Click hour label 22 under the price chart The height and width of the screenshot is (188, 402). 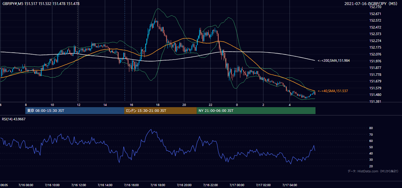[211, 105]
